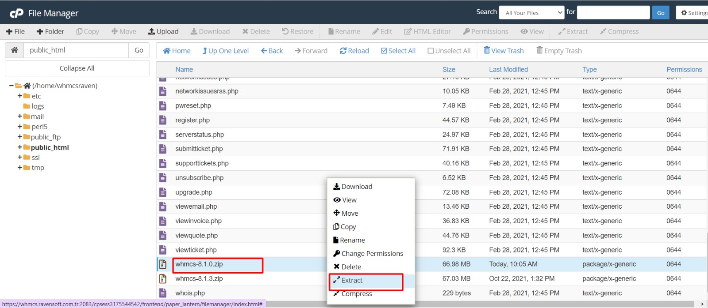Collapse the /home/whmcsraven root node
Image resolution: width=708 pixels, height=308 pixels.
pyautogui.click(x=11, y=86)
